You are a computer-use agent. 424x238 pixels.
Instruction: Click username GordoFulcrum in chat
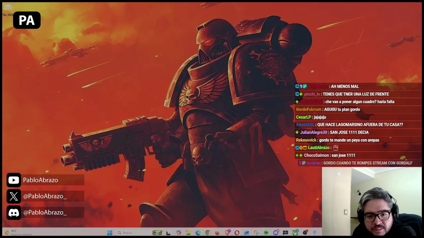coord(308,109)
